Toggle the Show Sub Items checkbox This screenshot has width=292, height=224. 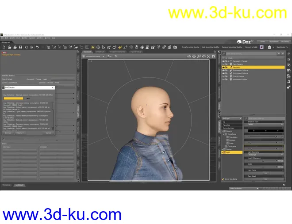tap(223, 179)
